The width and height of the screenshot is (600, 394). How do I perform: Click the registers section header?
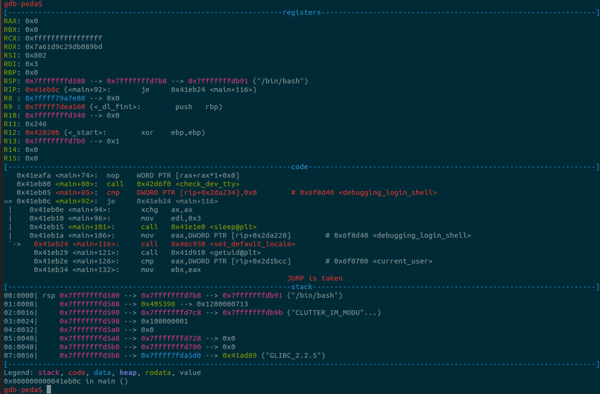pyautogui.click(x=302, y=12)
